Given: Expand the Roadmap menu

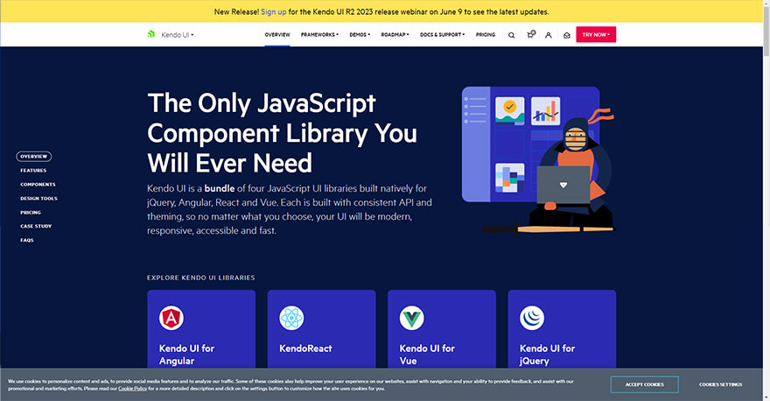Looking at the screenshot, I should pos(395,35).
